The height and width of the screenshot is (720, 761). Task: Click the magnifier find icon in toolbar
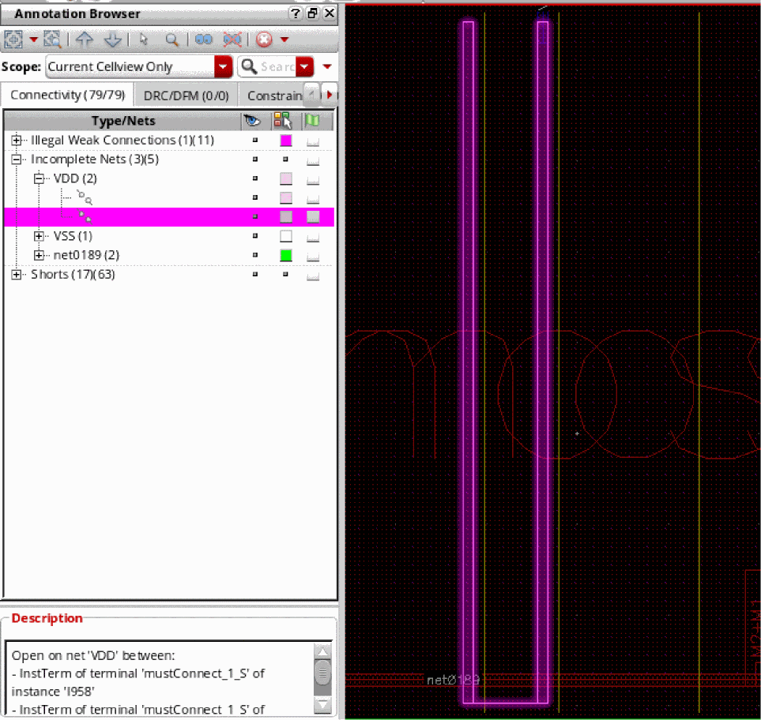coord(171,39)
